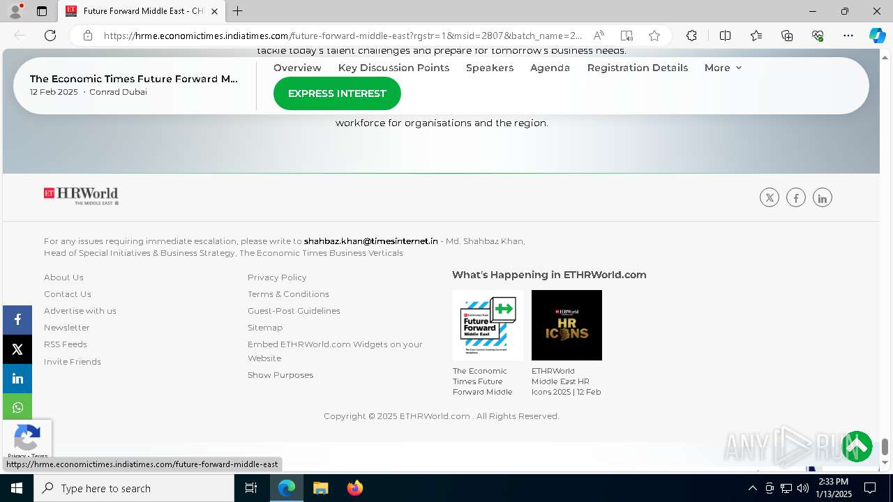Open the About Us link
Screen dimensions: 893x502
63,277
